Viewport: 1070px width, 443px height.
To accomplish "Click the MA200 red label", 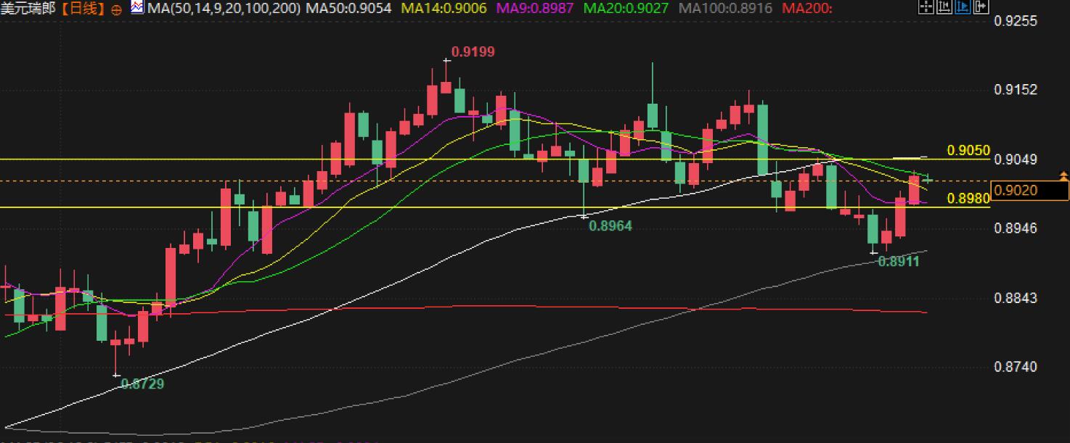I will point(806,9).
